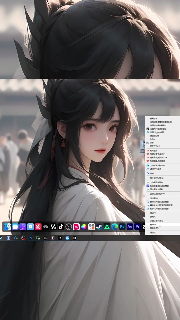Switch to the blue M app in taskbar

point(67,238)
